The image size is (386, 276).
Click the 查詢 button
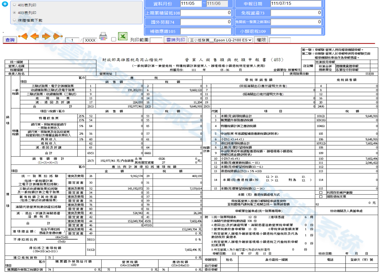click(10, 40)
